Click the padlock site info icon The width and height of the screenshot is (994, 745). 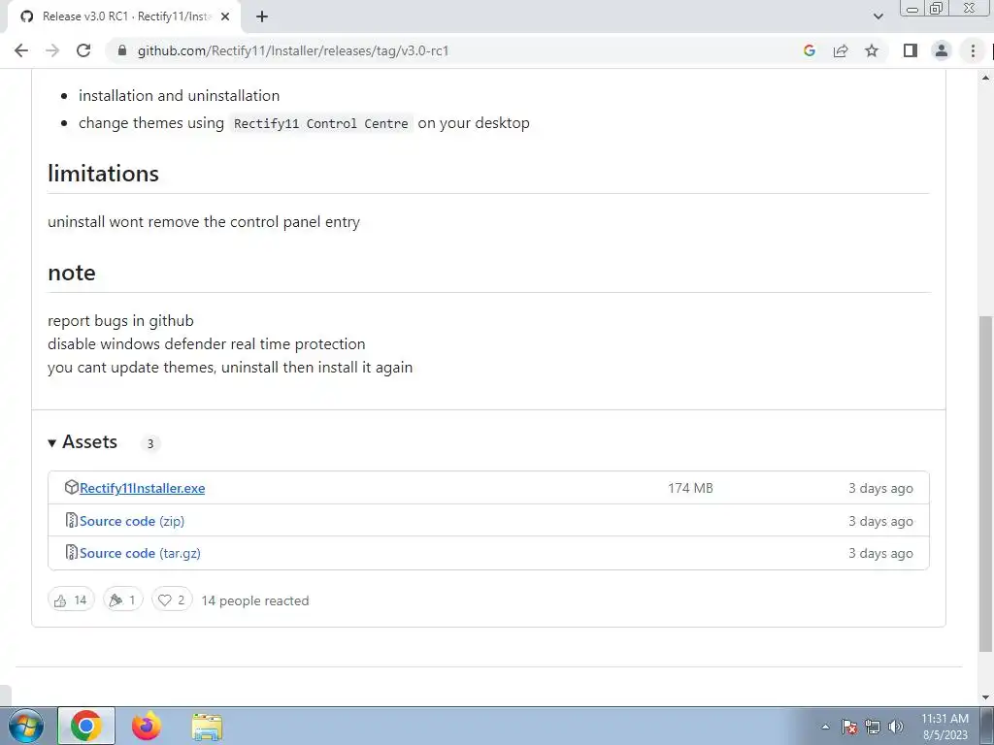[122, 50]
